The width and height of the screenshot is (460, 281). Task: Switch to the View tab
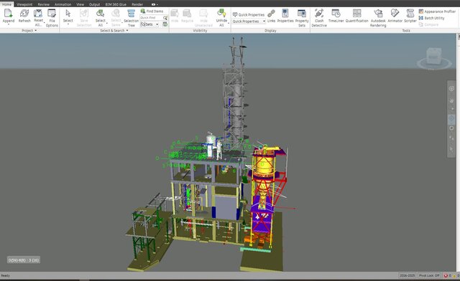point(80,4)
